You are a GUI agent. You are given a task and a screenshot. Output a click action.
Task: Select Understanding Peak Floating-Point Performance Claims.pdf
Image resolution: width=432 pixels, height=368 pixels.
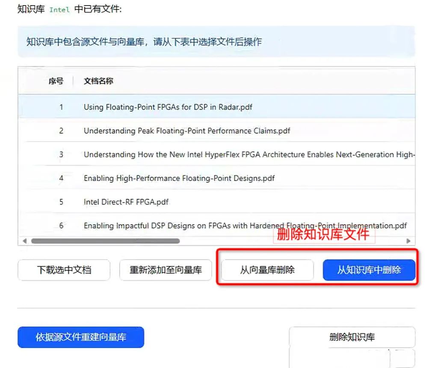click(x=216, y=131)
